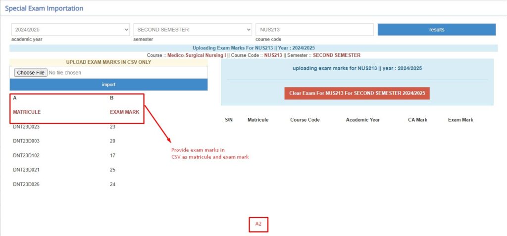Open the academic year dropdown
507x236 pixels.
coord(70,30)
